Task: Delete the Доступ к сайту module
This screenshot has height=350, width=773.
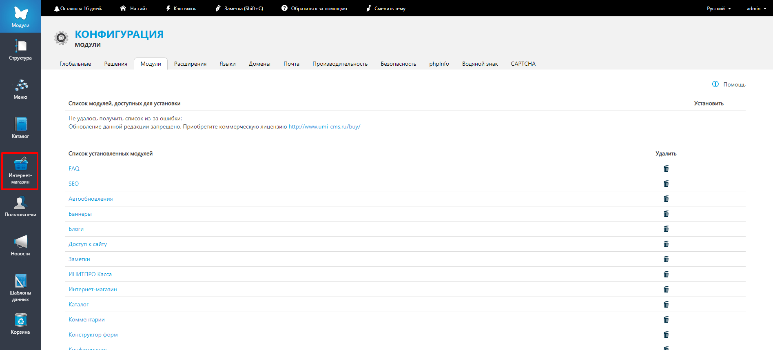Action: pyautogui.click(x=666, y=244)
